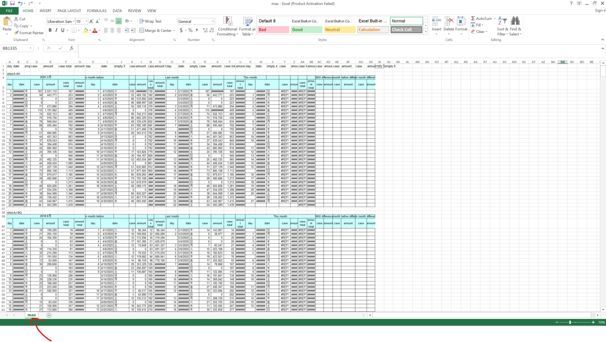Toggle italic formatting
606x342 pixels.
(x=56, y=30)
